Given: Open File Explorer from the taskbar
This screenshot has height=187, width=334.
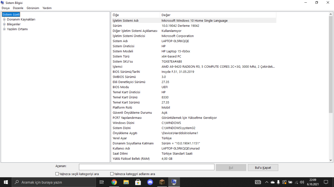Looking at the screenshot, I should click(126, 182).
